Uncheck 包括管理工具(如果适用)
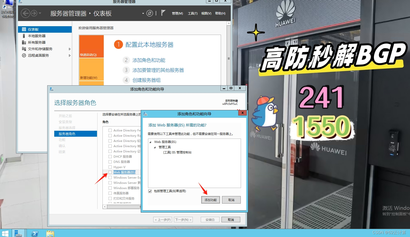 pos(150,191)
